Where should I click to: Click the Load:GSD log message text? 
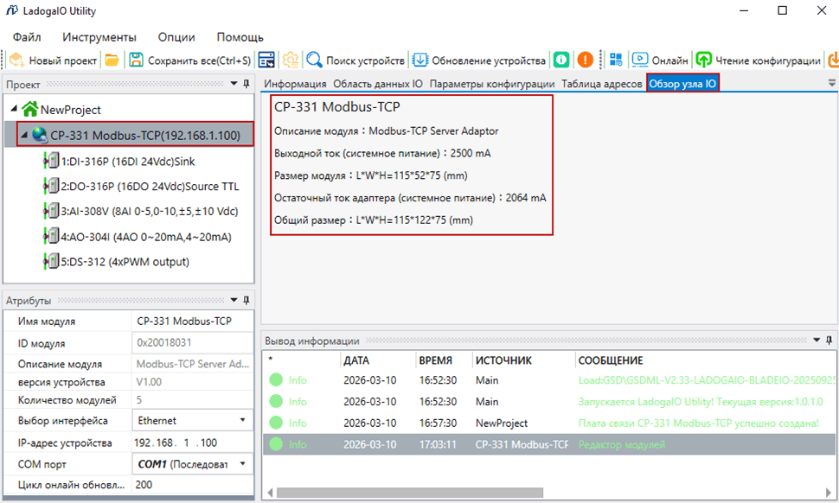pos(707,380)
